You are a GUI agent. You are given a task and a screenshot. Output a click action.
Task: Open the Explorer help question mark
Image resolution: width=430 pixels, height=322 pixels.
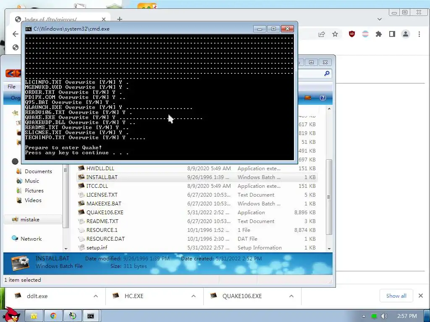coord(323,98)
